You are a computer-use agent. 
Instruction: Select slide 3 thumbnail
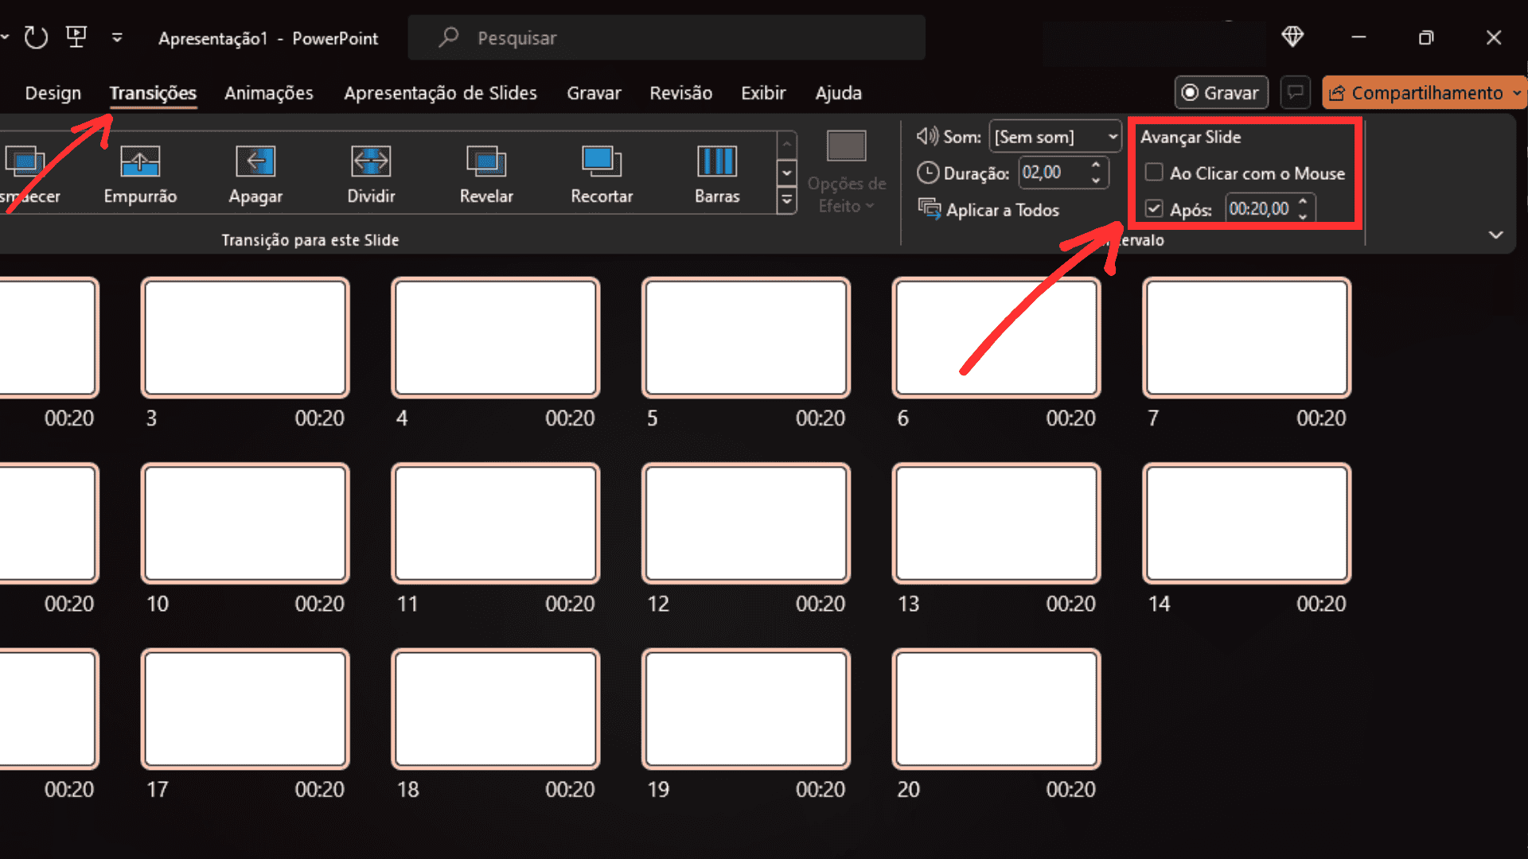pos(245,337)
